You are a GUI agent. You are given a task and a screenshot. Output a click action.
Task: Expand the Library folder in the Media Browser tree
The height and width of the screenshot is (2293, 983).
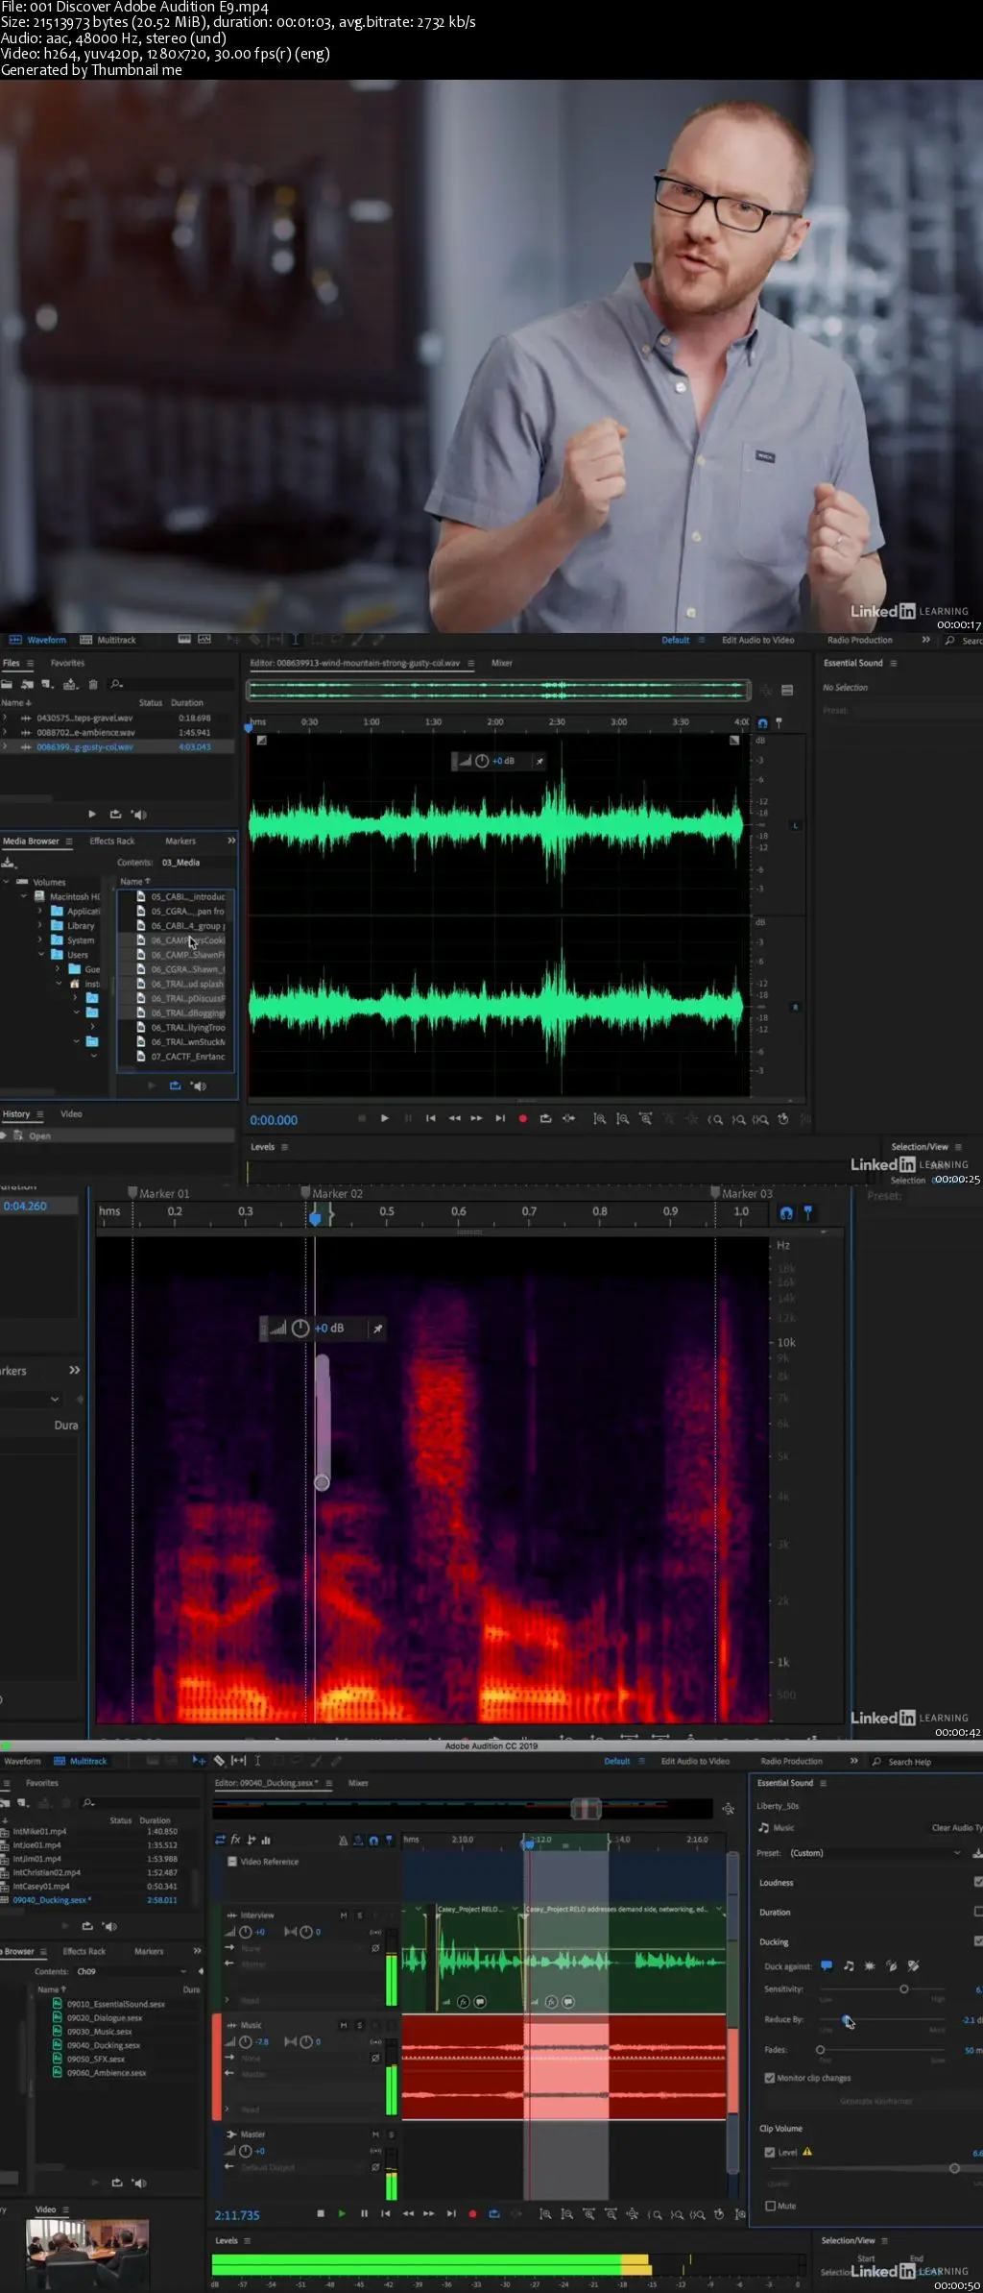tap(39, 925)
